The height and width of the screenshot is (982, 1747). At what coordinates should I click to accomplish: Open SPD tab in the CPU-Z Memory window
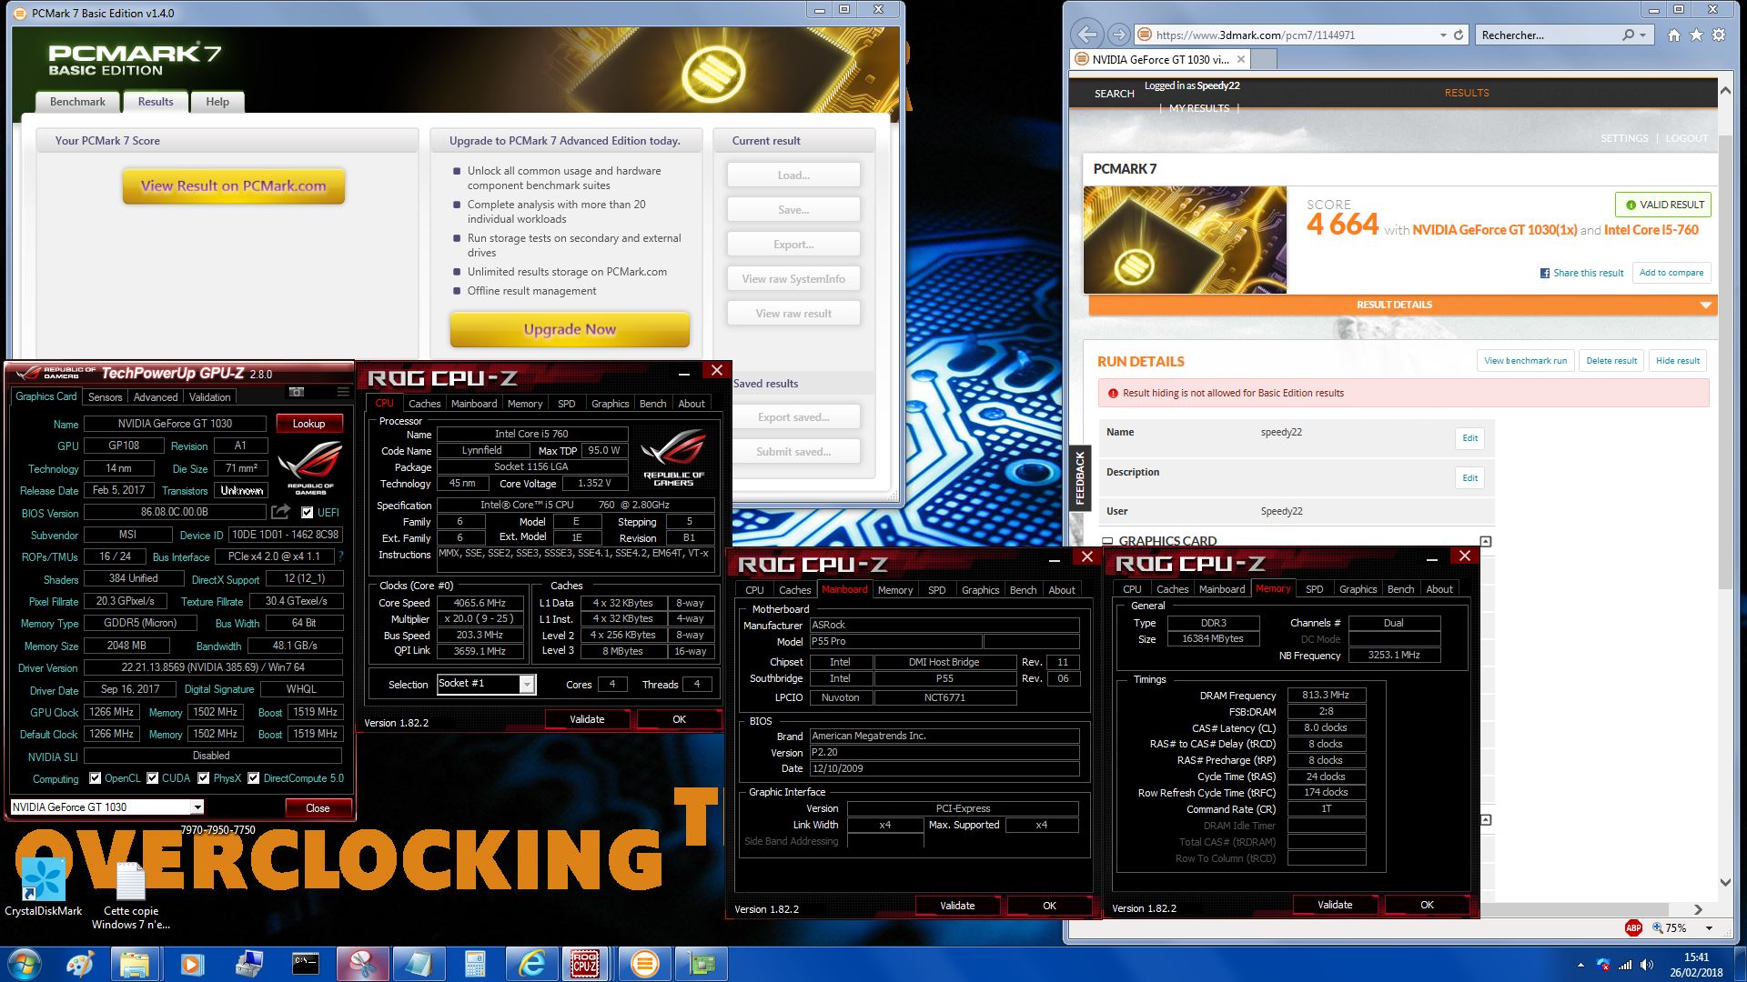(1314, 589)
